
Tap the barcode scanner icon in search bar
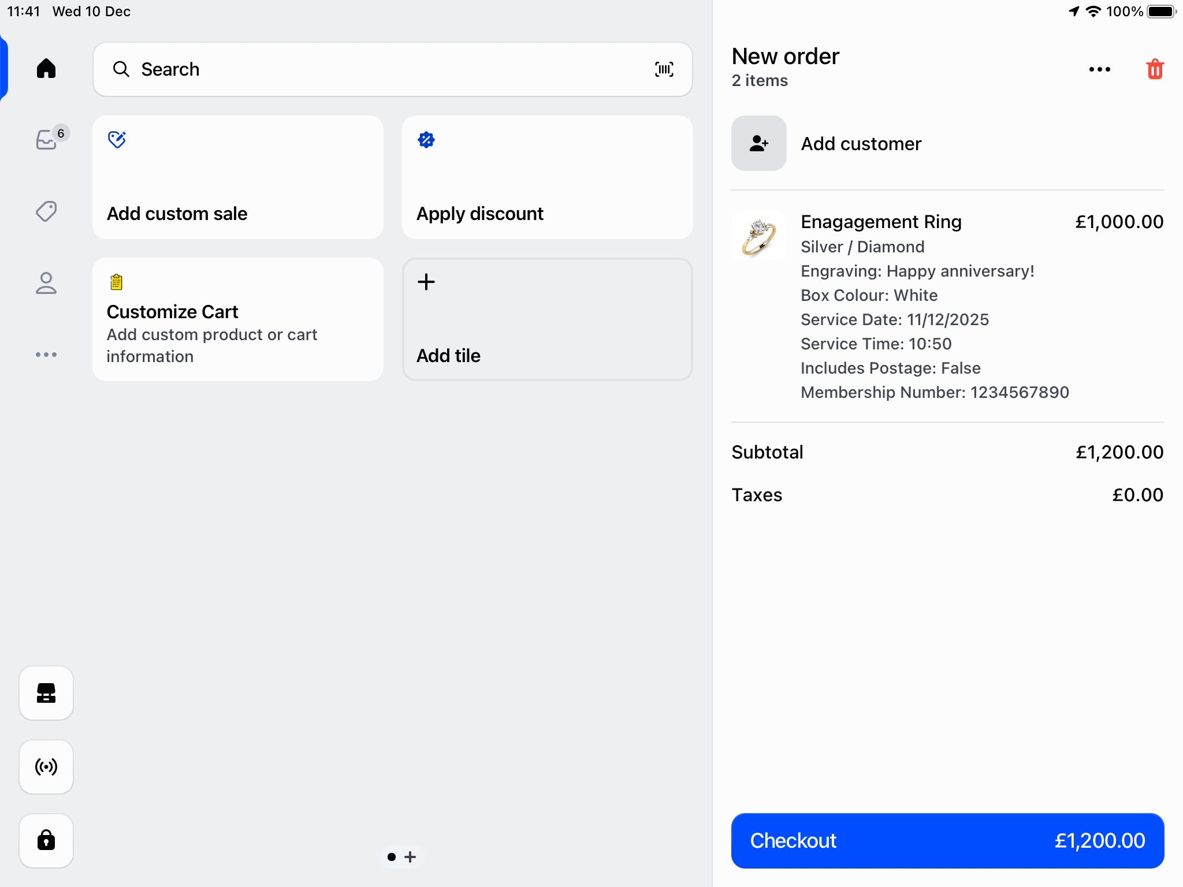[x=664, y=69]
